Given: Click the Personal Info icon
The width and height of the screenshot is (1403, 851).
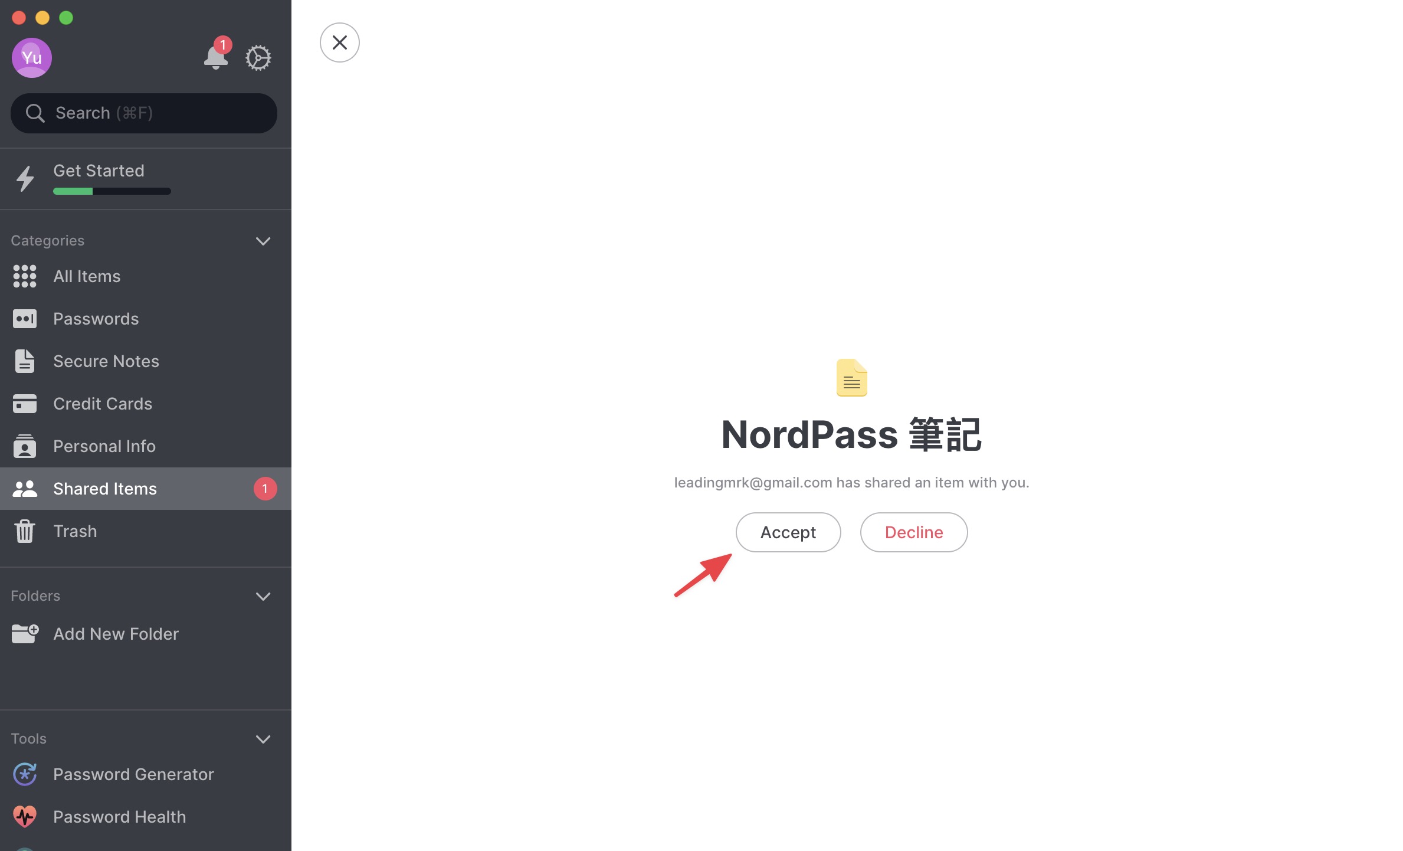Looking at the screenshot, I should pos(25,446).
